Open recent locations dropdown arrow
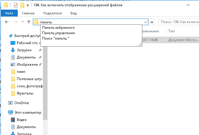 click(x=23, y=22)
